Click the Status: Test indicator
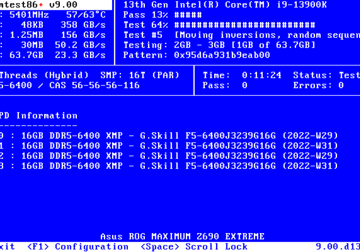The width and height of the screenshot is (360, 252). [327, 75]
